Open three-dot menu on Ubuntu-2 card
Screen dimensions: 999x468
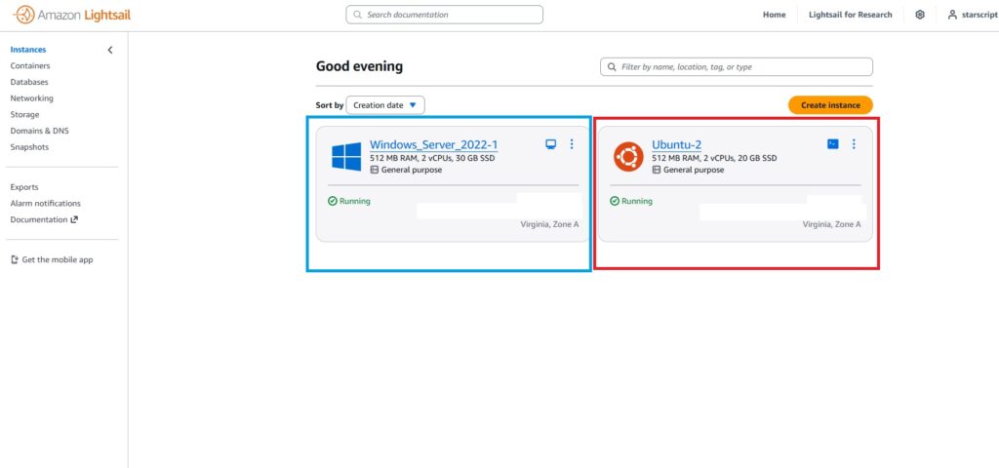click(854, 144)
